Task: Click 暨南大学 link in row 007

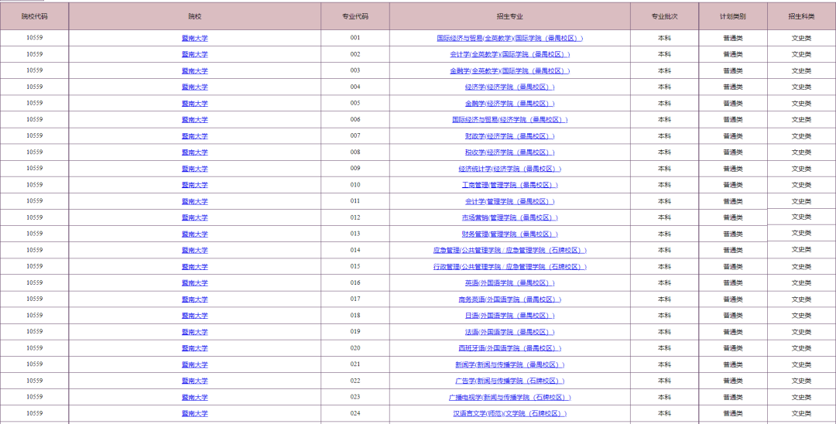Action: pyautogui.click(x=194, y=136)
